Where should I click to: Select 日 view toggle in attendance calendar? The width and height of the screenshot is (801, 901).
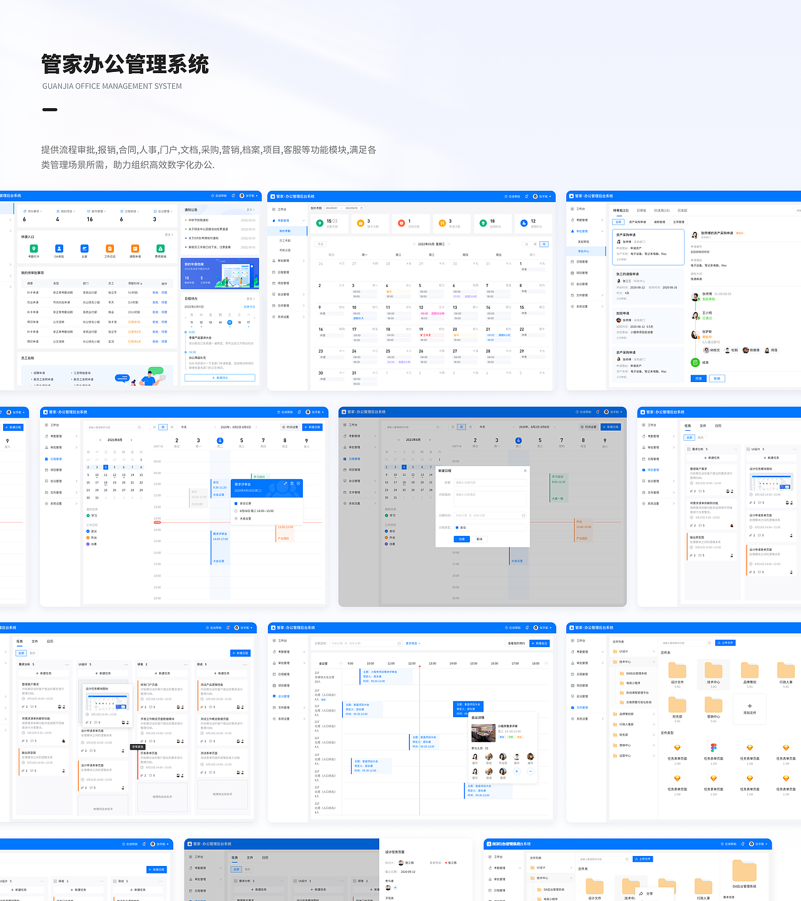coord(526,244)
